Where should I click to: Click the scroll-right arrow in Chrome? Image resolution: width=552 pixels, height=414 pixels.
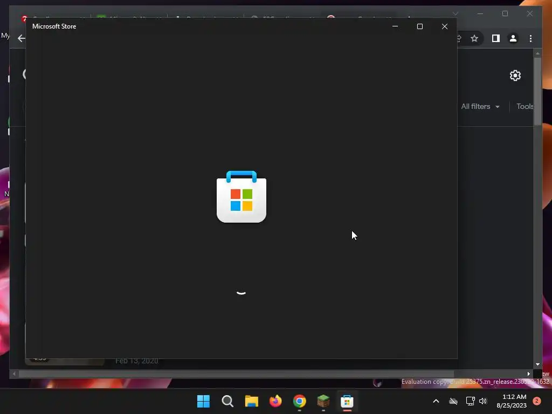tap(528, 374)
